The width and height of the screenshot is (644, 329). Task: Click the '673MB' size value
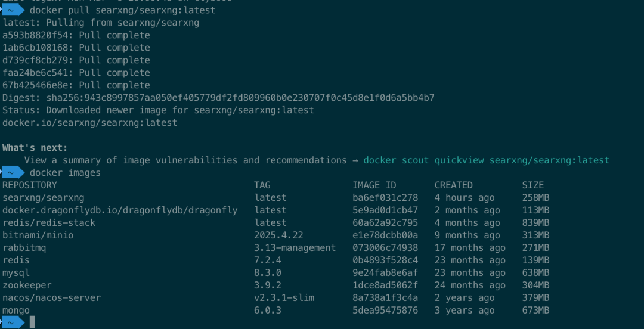tap(535, 311)
